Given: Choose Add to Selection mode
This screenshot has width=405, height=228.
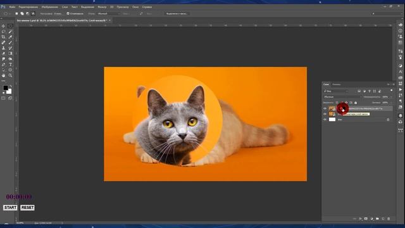Looking at the screenshot, I should (x=22, y=13).
